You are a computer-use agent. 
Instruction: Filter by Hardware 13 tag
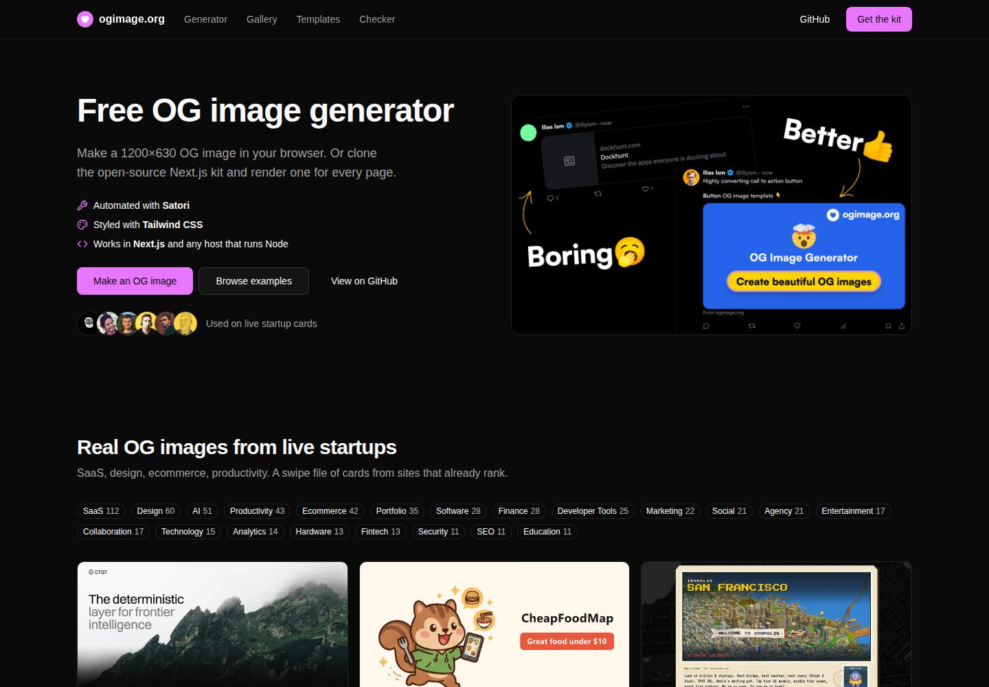(319, 532)
